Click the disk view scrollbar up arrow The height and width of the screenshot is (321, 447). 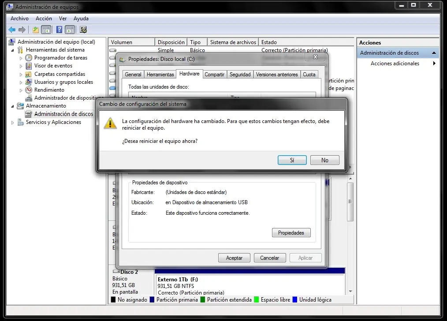coord(350,179)
